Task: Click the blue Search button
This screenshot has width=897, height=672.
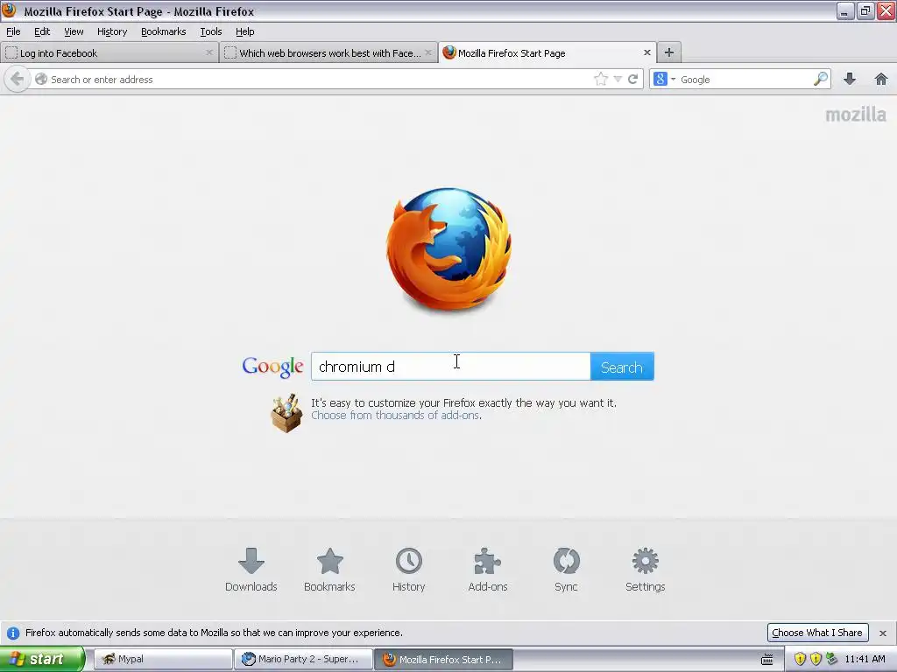Action: click(622, 367)
